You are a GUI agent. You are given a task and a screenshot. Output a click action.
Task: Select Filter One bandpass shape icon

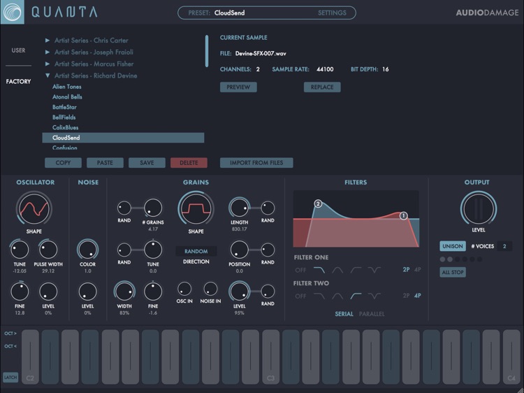point(337,270)
